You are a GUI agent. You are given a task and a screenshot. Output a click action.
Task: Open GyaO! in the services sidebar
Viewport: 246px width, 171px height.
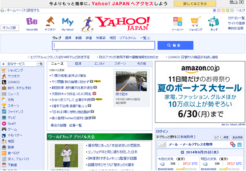coord(12,124)
